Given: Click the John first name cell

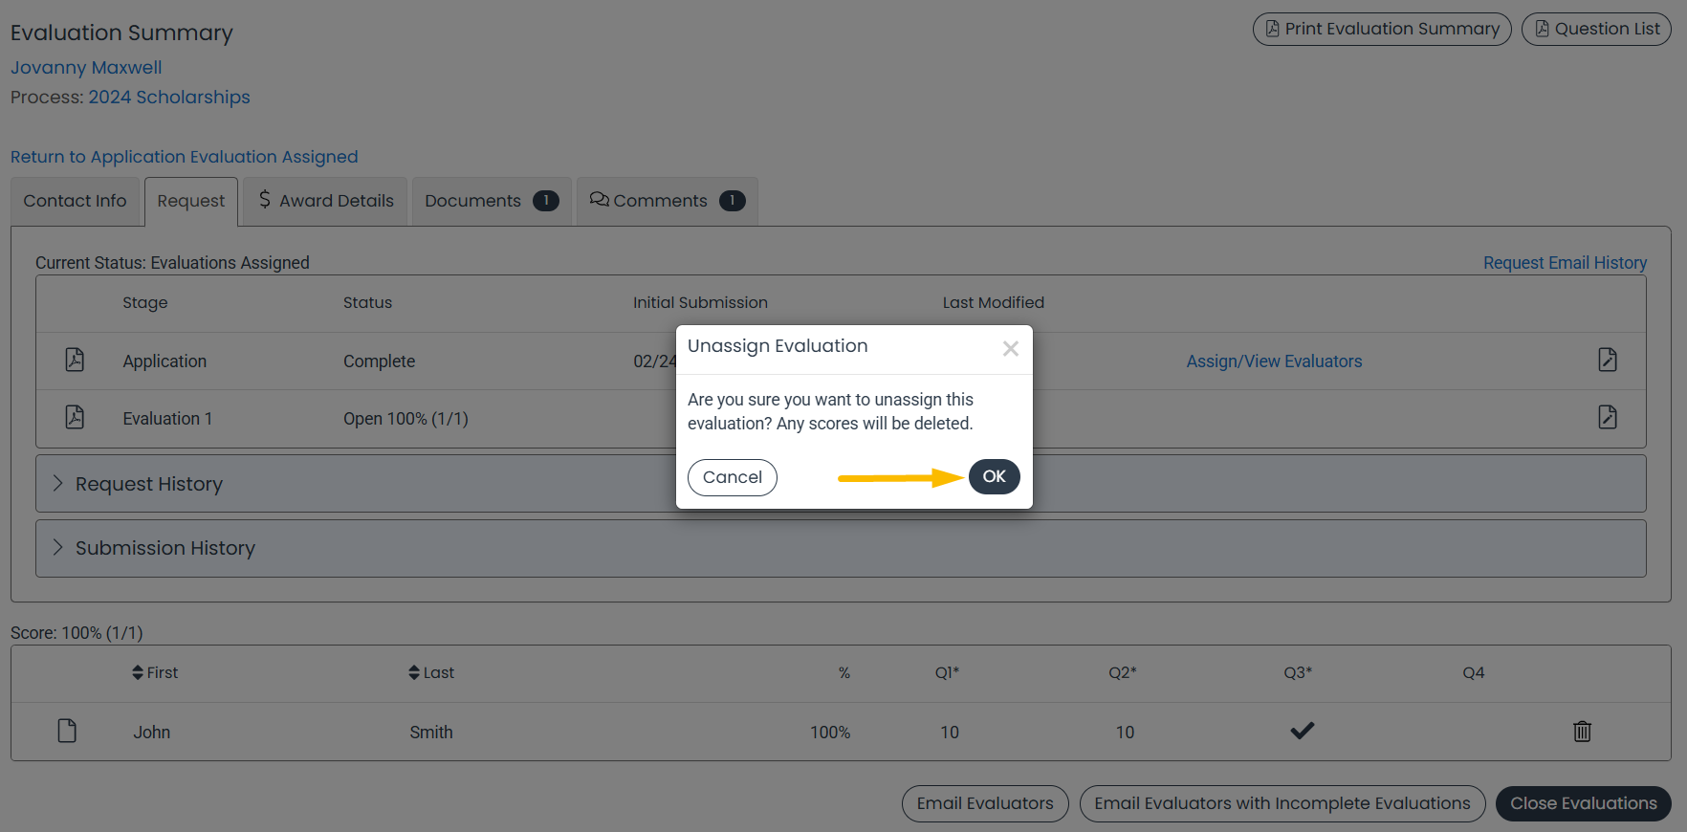Looking at the screenshot, I should (151, 733).
